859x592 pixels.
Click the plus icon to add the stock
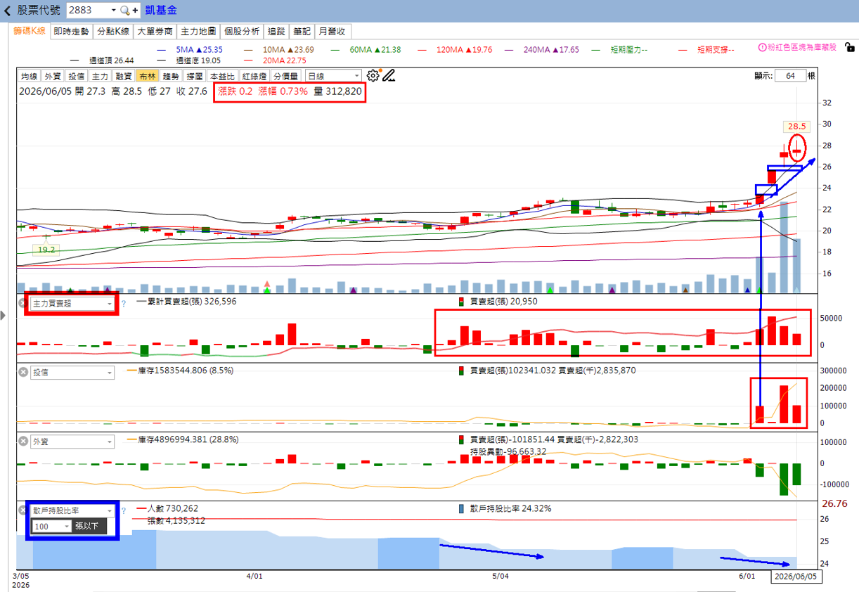click(135, 11)
